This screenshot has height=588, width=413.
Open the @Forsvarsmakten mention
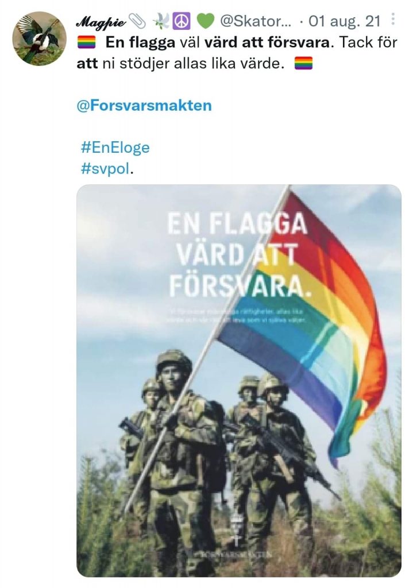(x=144, y=106)
